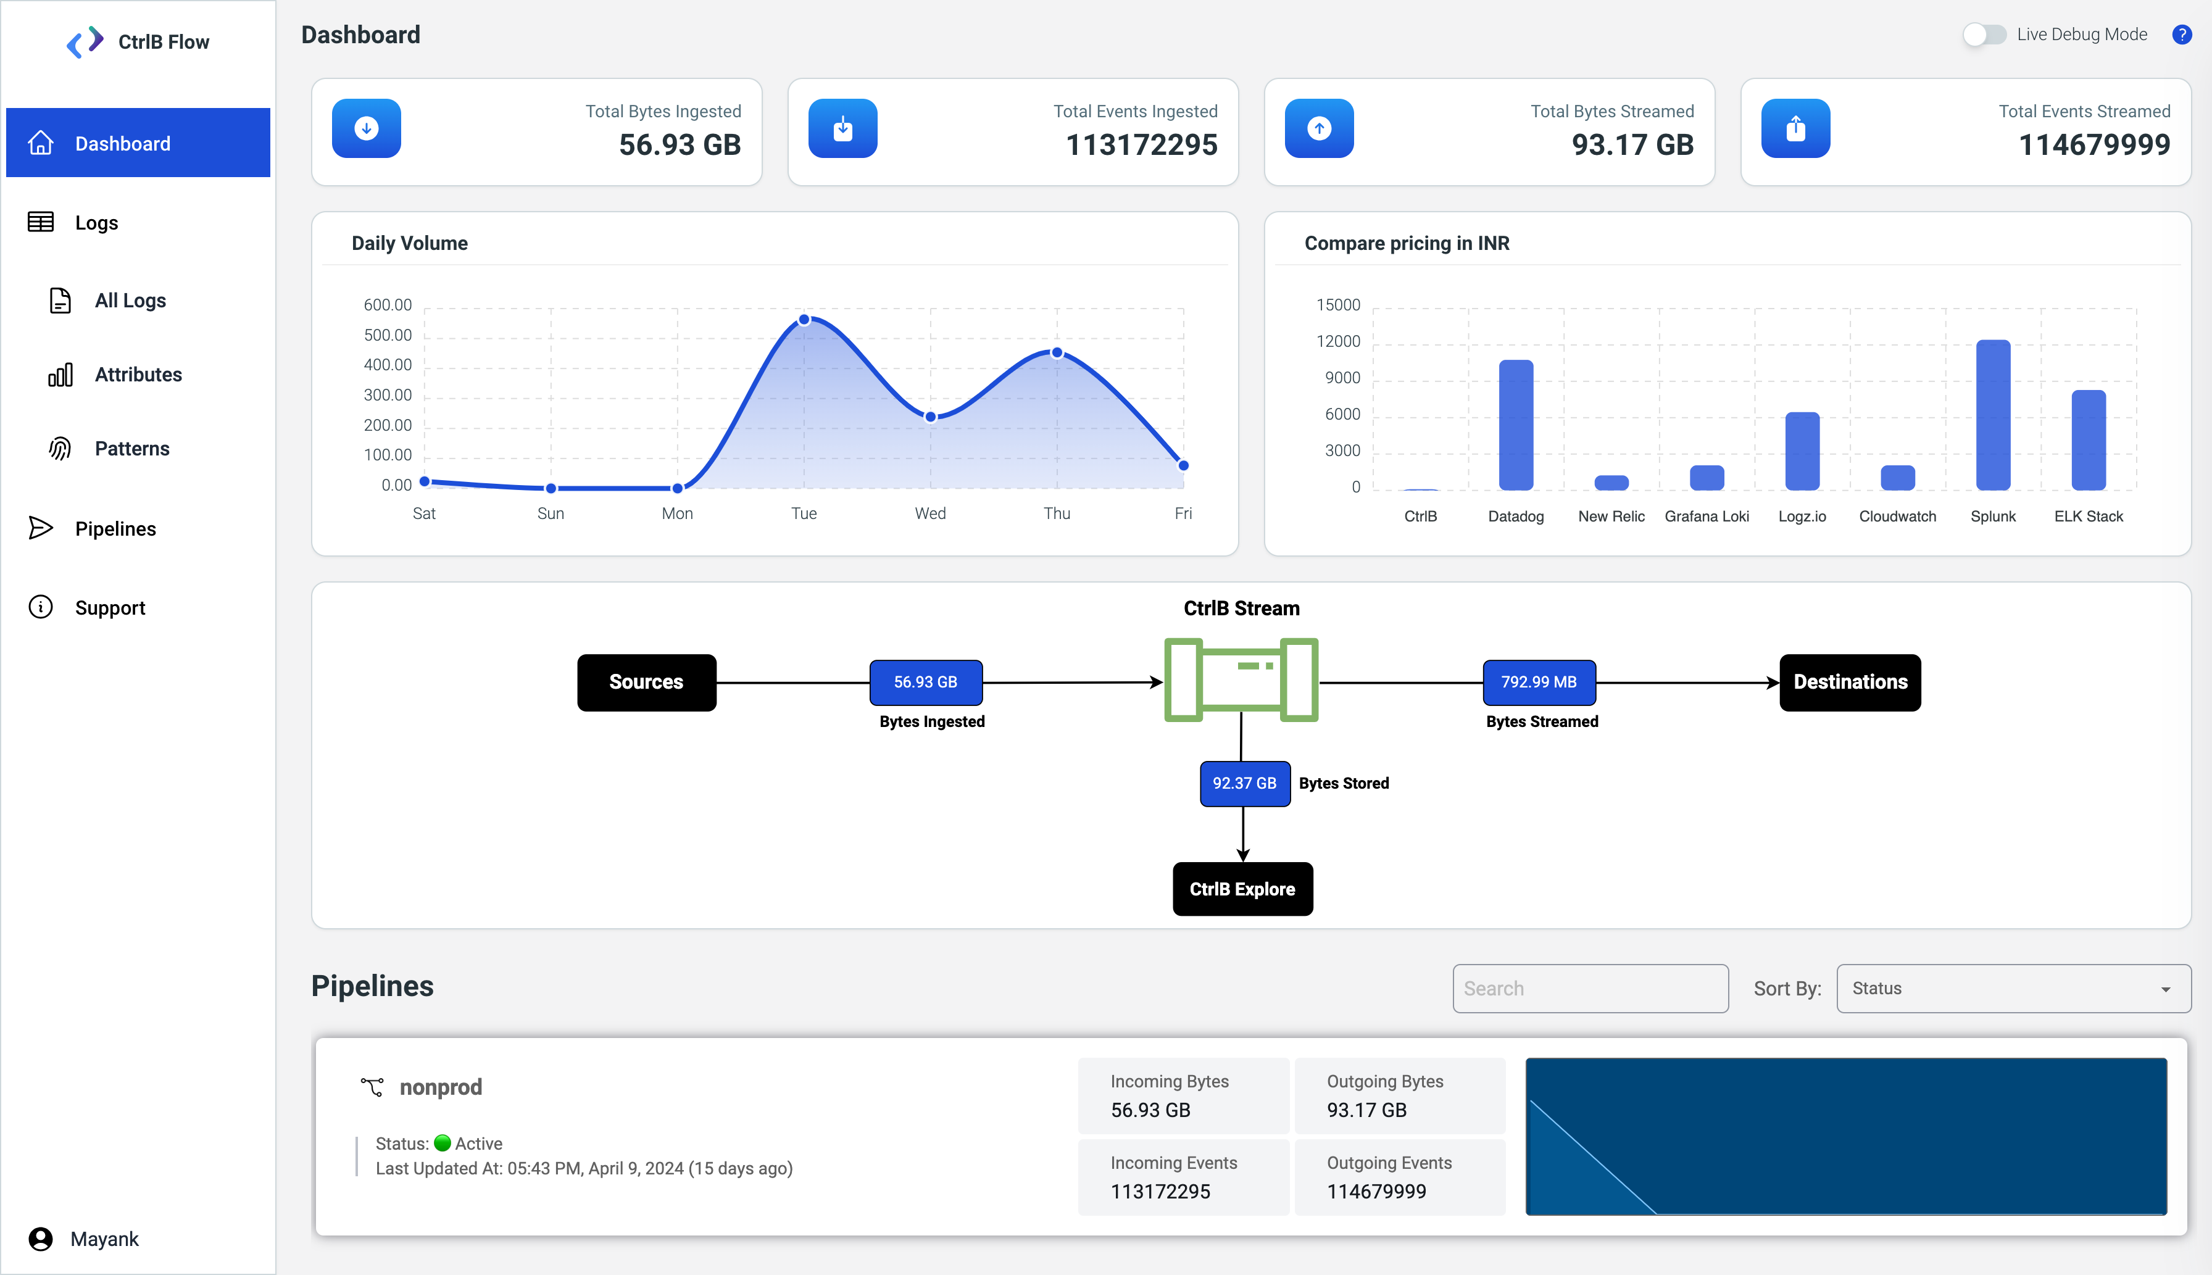Viewport: 2212px width, 1275px height.
Task: Click the nonprod pipeline branch icon
Action: coord(372,1087)
